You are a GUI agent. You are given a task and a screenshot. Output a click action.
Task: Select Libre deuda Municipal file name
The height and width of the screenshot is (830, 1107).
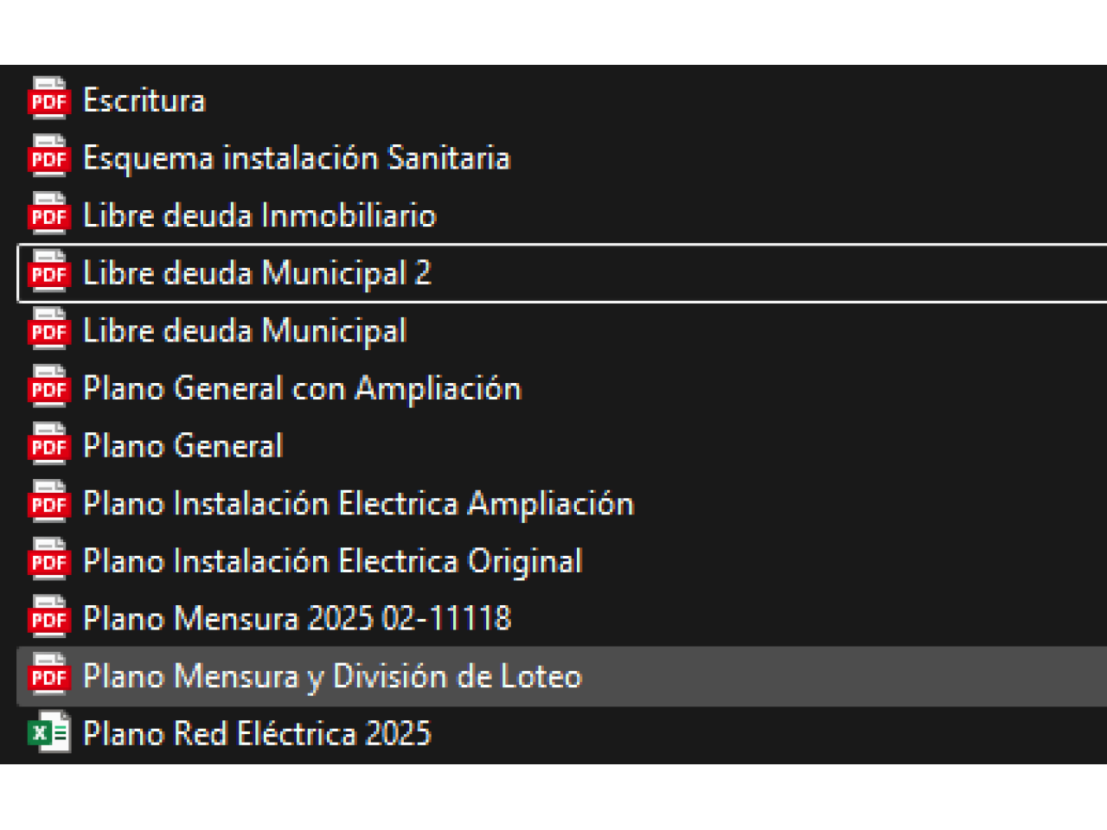click(245, 331)
